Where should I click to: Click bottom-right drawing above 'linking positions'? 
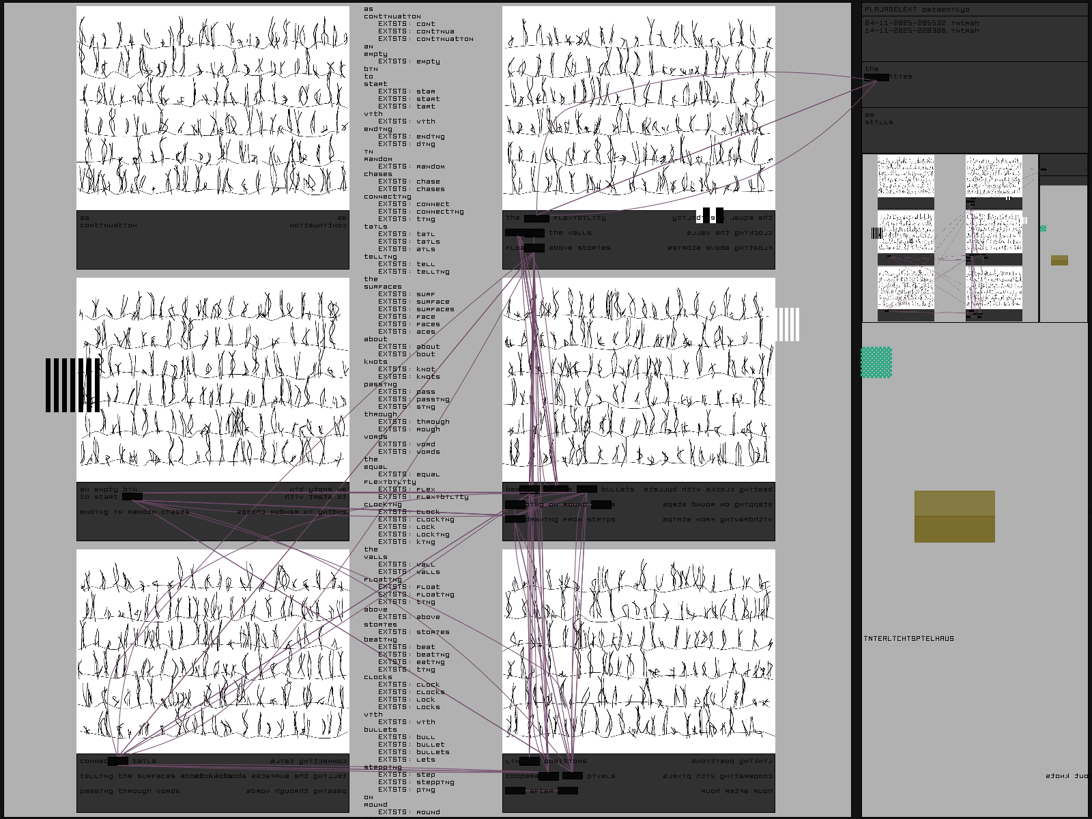coord(638,651)
